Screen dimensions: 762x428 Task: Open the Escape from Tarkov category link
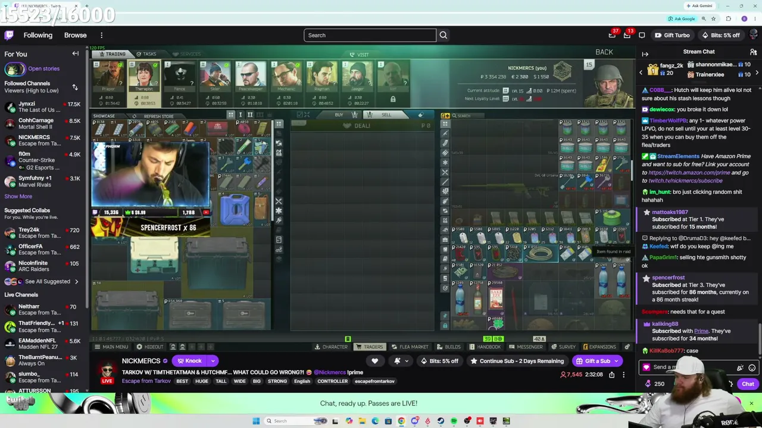(146, 381)
